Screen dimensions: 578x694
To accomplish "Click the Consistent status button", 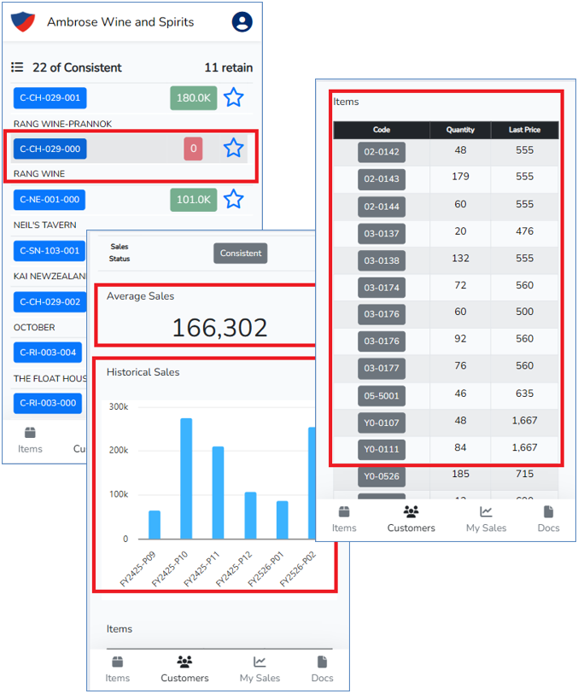I will pyautogui.click(x=240, y=254).
